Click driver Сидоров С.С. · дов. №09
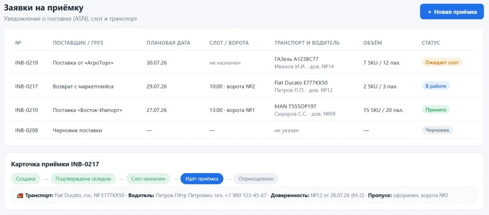489x215 pixels. 305,114
